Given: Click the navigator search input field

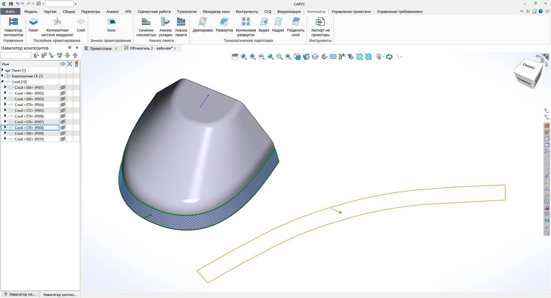Looking at the screenshot, I should [16, 55].
